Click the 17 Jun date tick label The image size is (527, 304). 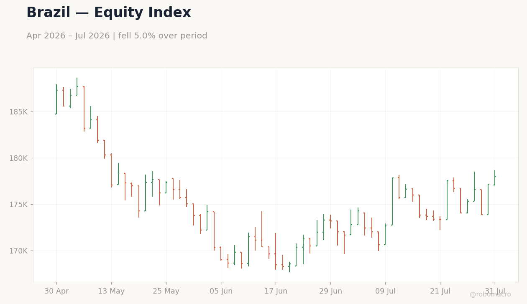point(276,291)
